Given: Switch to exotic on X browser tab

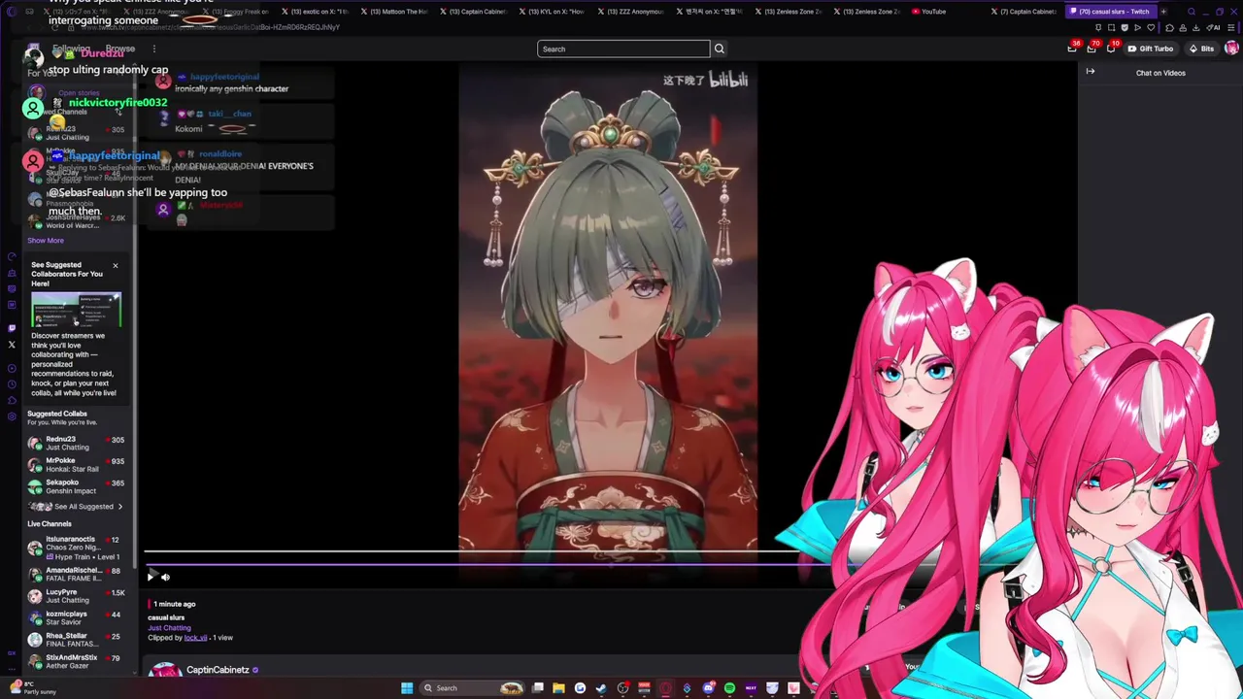Looking at the screenshot, I should (314, 12).
